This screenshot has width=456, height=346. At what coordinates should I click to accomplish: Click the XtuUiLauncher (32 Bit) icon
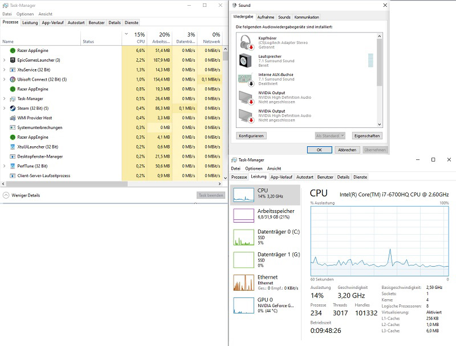coord(13,147)
